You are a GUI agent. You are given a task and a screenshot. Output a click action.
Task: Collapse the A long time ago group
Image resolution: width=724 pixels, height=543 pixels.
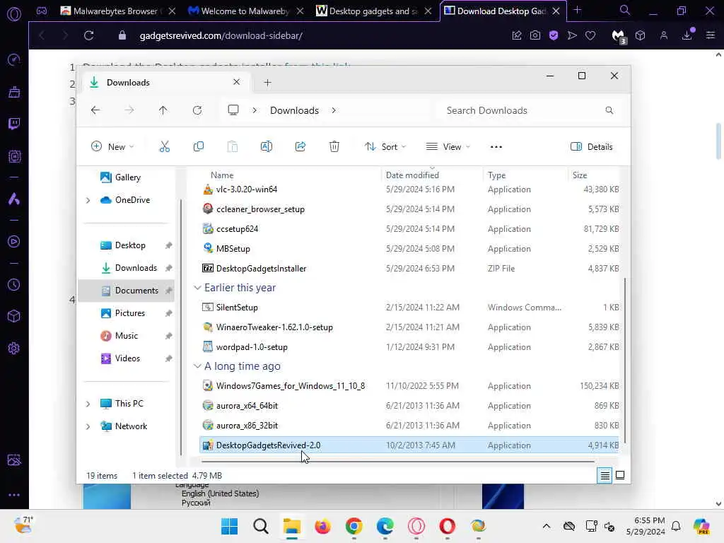[x=197, y=366]
